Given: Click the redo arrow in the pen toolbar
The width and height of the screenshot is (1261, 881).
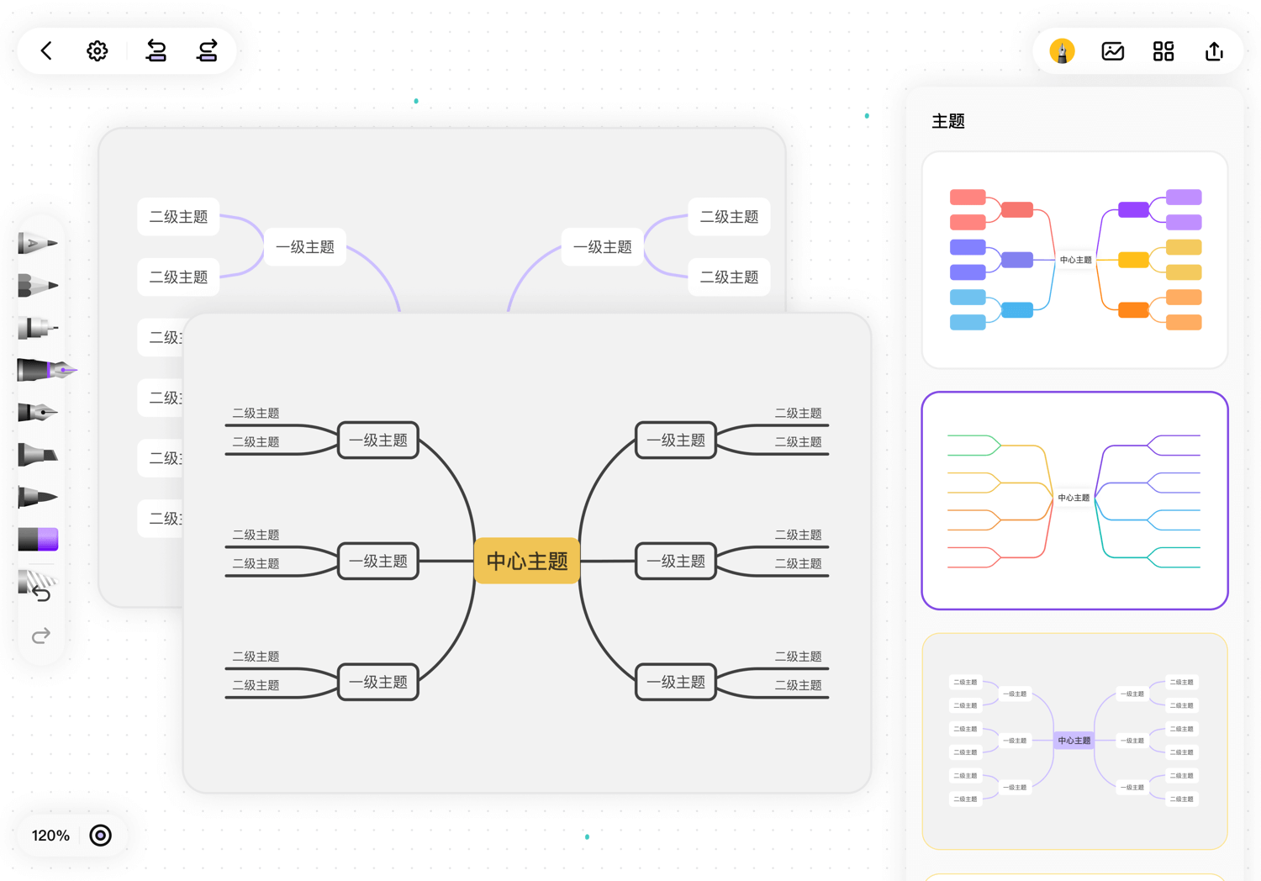Looking at the screenshot, I should pyautogui.click(x=41, y=636).
